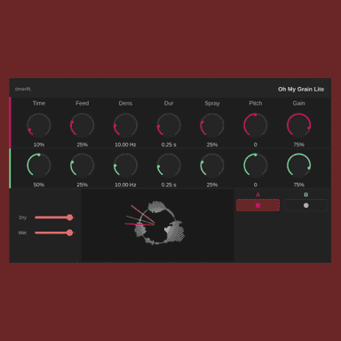Click the Wet label
341x341 pixels.
pyautogui.click(x=22, y=233)
